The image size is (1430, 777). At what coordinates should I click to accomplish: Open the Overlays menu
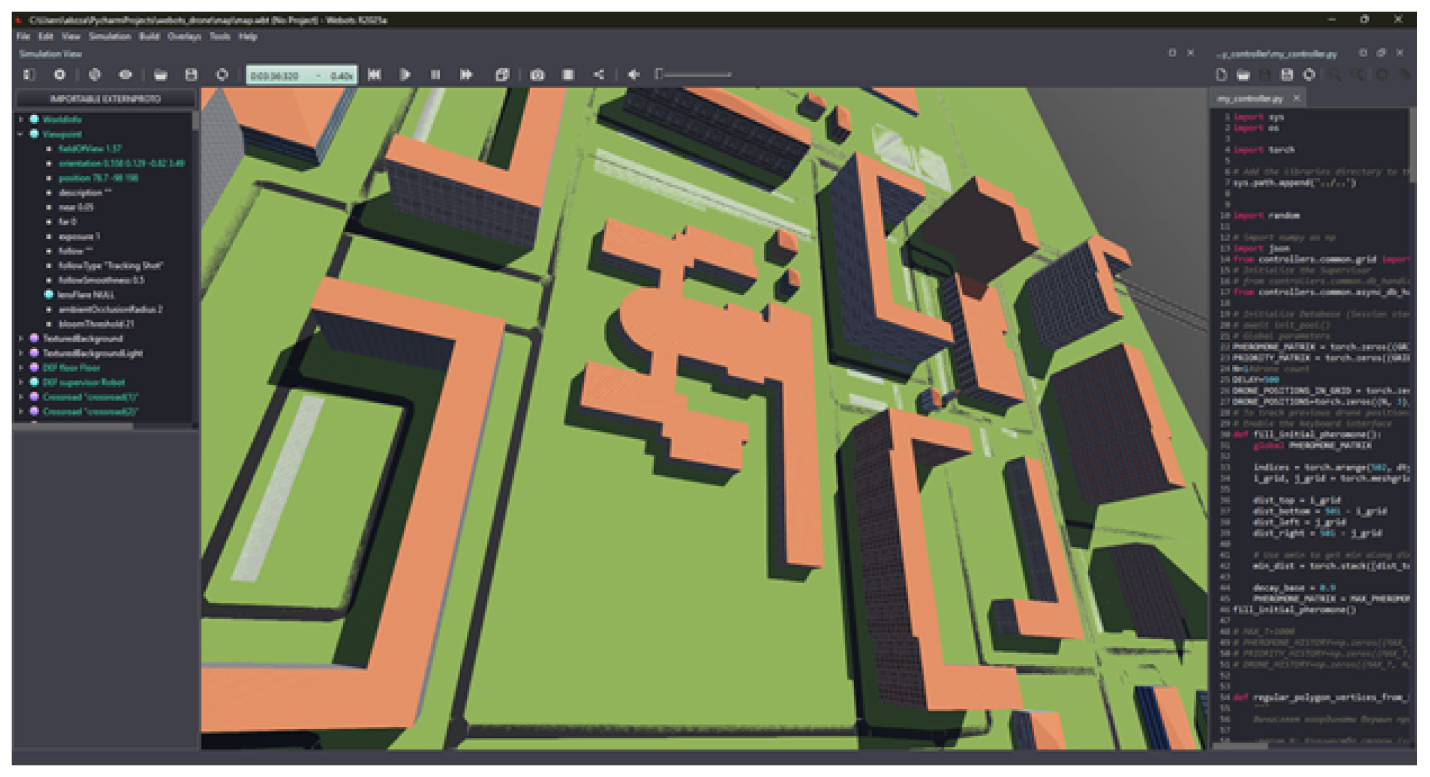coord(184,37)
